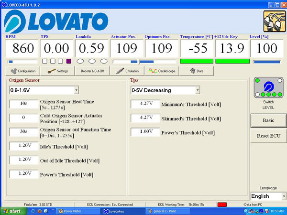Open the Settings tab with brush icon
The height and width of the screenshot is (215, 287).
click(57, 71)
